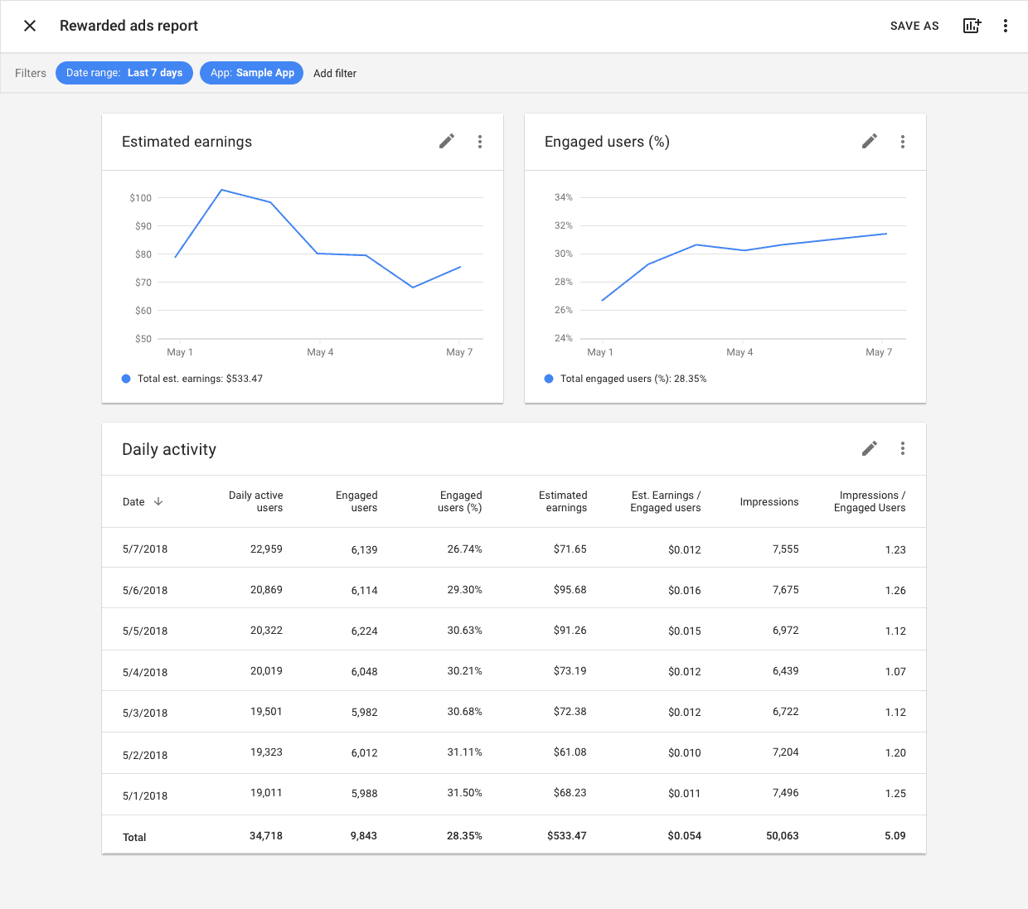This screenshot has width=1028, height=909.
Task: Open Estimated earnings card more options
Action: pos(480,142)
